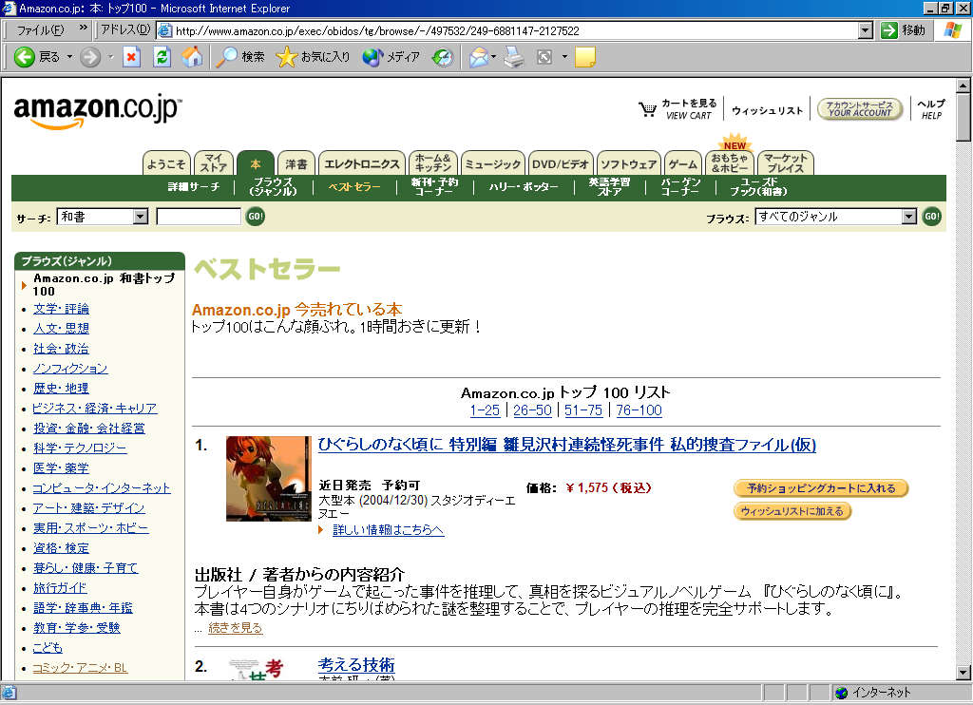Click the Windows flag logo
This screenshot has width=973, height=705.
(x=952, y=29)
